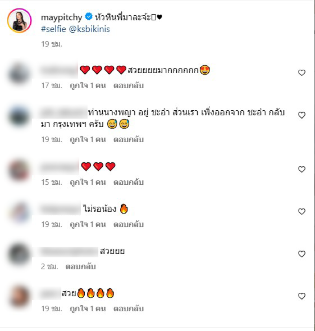
Task: View likes on the ไม่รอน้อง comment
Action: pos(88,224)
